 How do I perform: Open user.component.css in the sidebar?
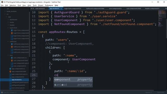[20, 58]
